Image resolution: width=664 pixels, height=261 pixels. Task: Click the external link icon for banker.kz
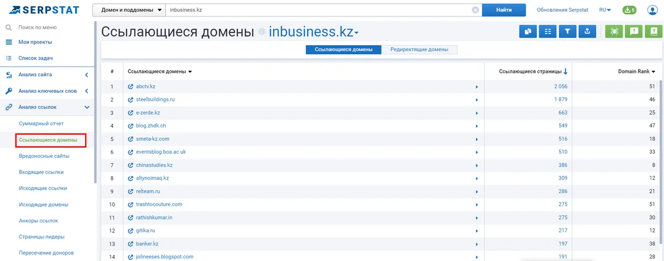131,244
